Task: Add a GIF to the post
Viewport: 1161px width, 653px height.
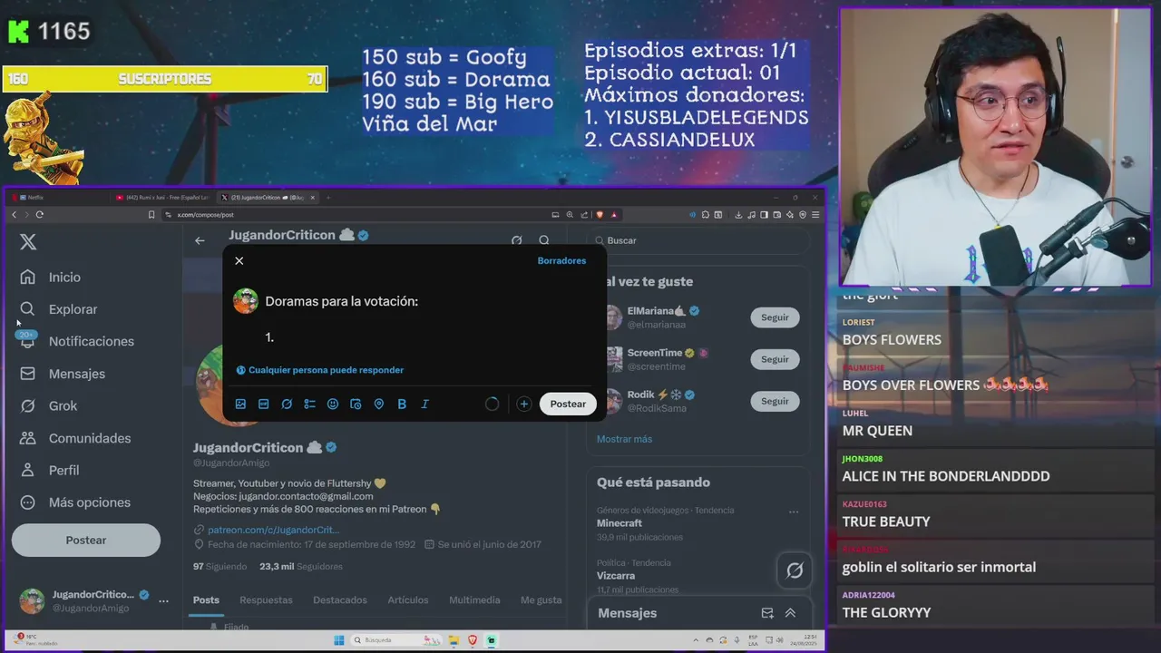Action: [x=264, y=404]
